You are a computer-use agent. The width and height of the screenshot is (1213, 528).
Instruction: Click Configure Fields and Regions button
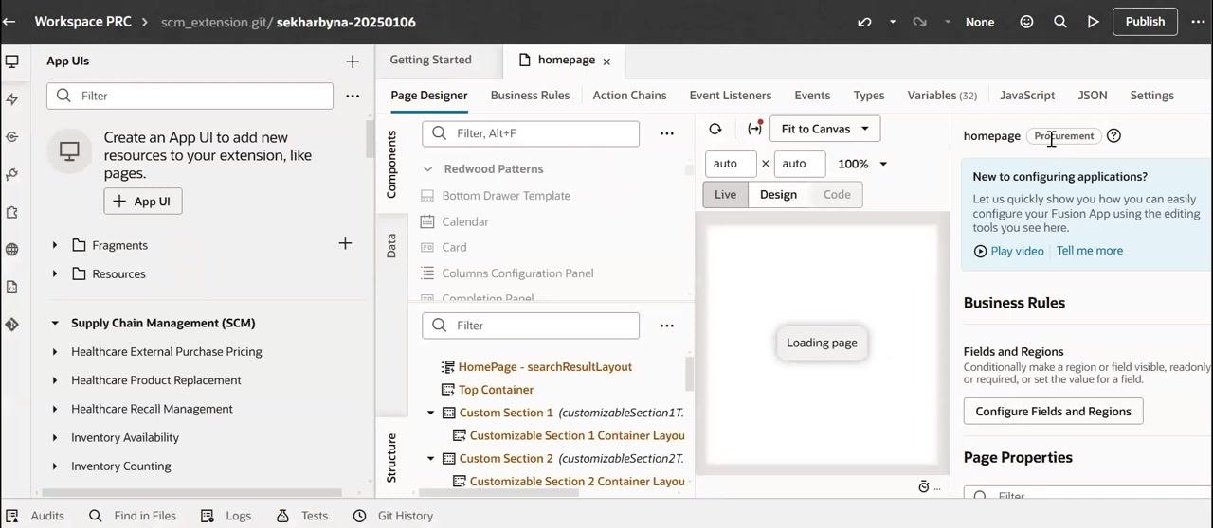1054,412
